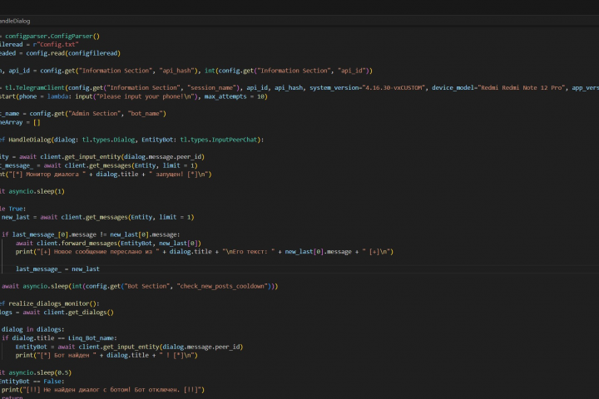
Task: Click "\nЕго текст: " string
Action: click(x=248, y=252)
